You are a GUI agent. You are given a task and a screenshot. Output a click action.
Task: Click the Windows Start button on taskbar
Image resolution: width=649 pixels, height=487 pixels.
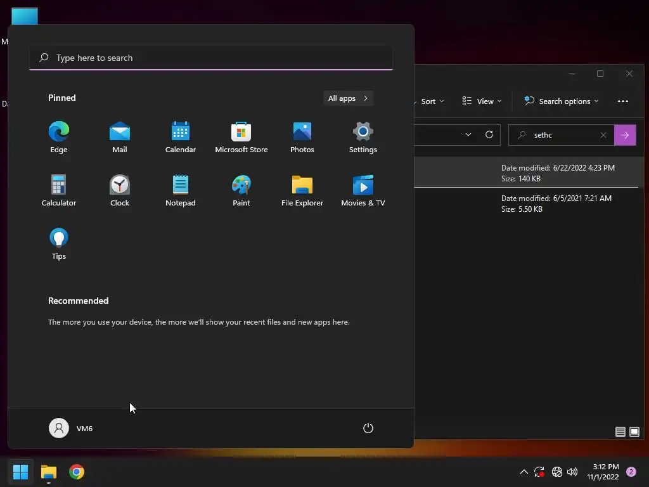tap(20, 472)
